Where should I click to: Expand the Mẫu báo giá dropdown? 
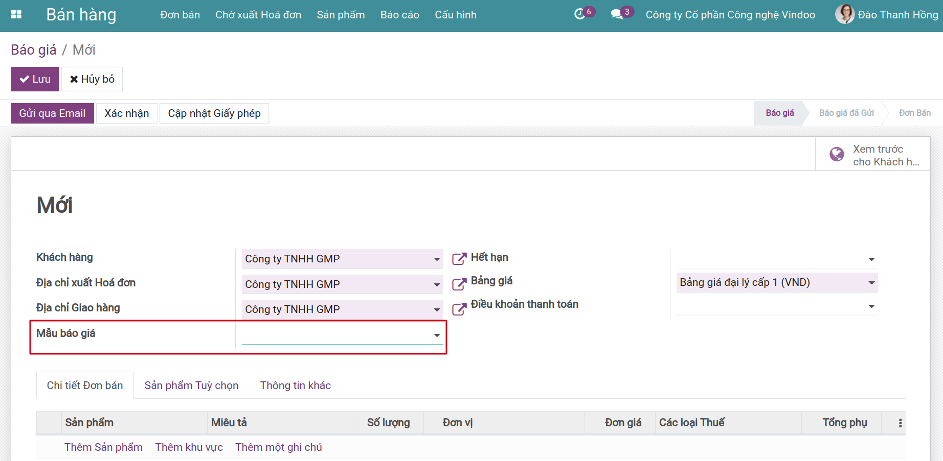[x=437, y=335]
